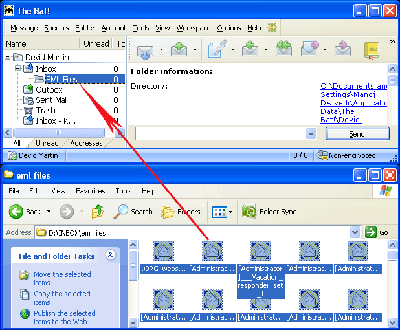Select the Outbox folder
400x330 pixels.
[x=49, y=90]
